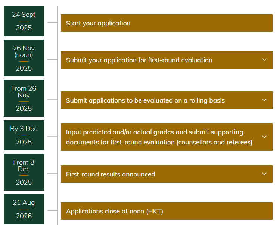Open 'Submit your application for first-round evaluation' text
This screenshot has width=277, height=225.
(139, 60)
